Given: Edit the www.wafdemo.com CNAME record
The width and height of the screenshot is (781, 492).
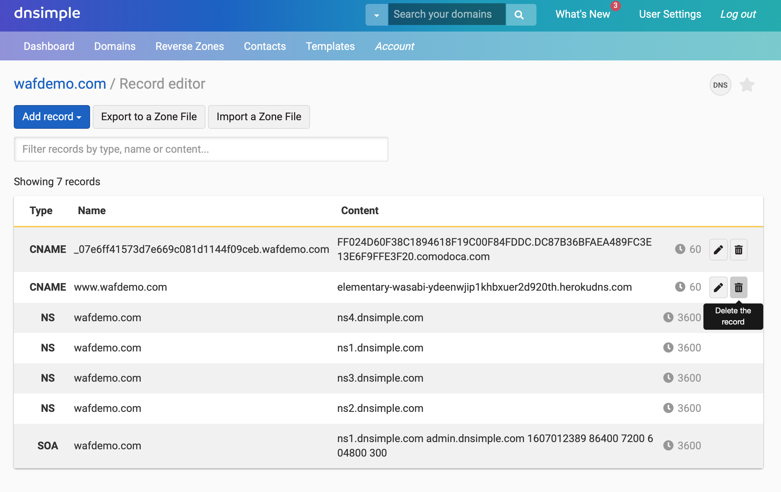Looking at the screenshot, I should coord(718,287).
